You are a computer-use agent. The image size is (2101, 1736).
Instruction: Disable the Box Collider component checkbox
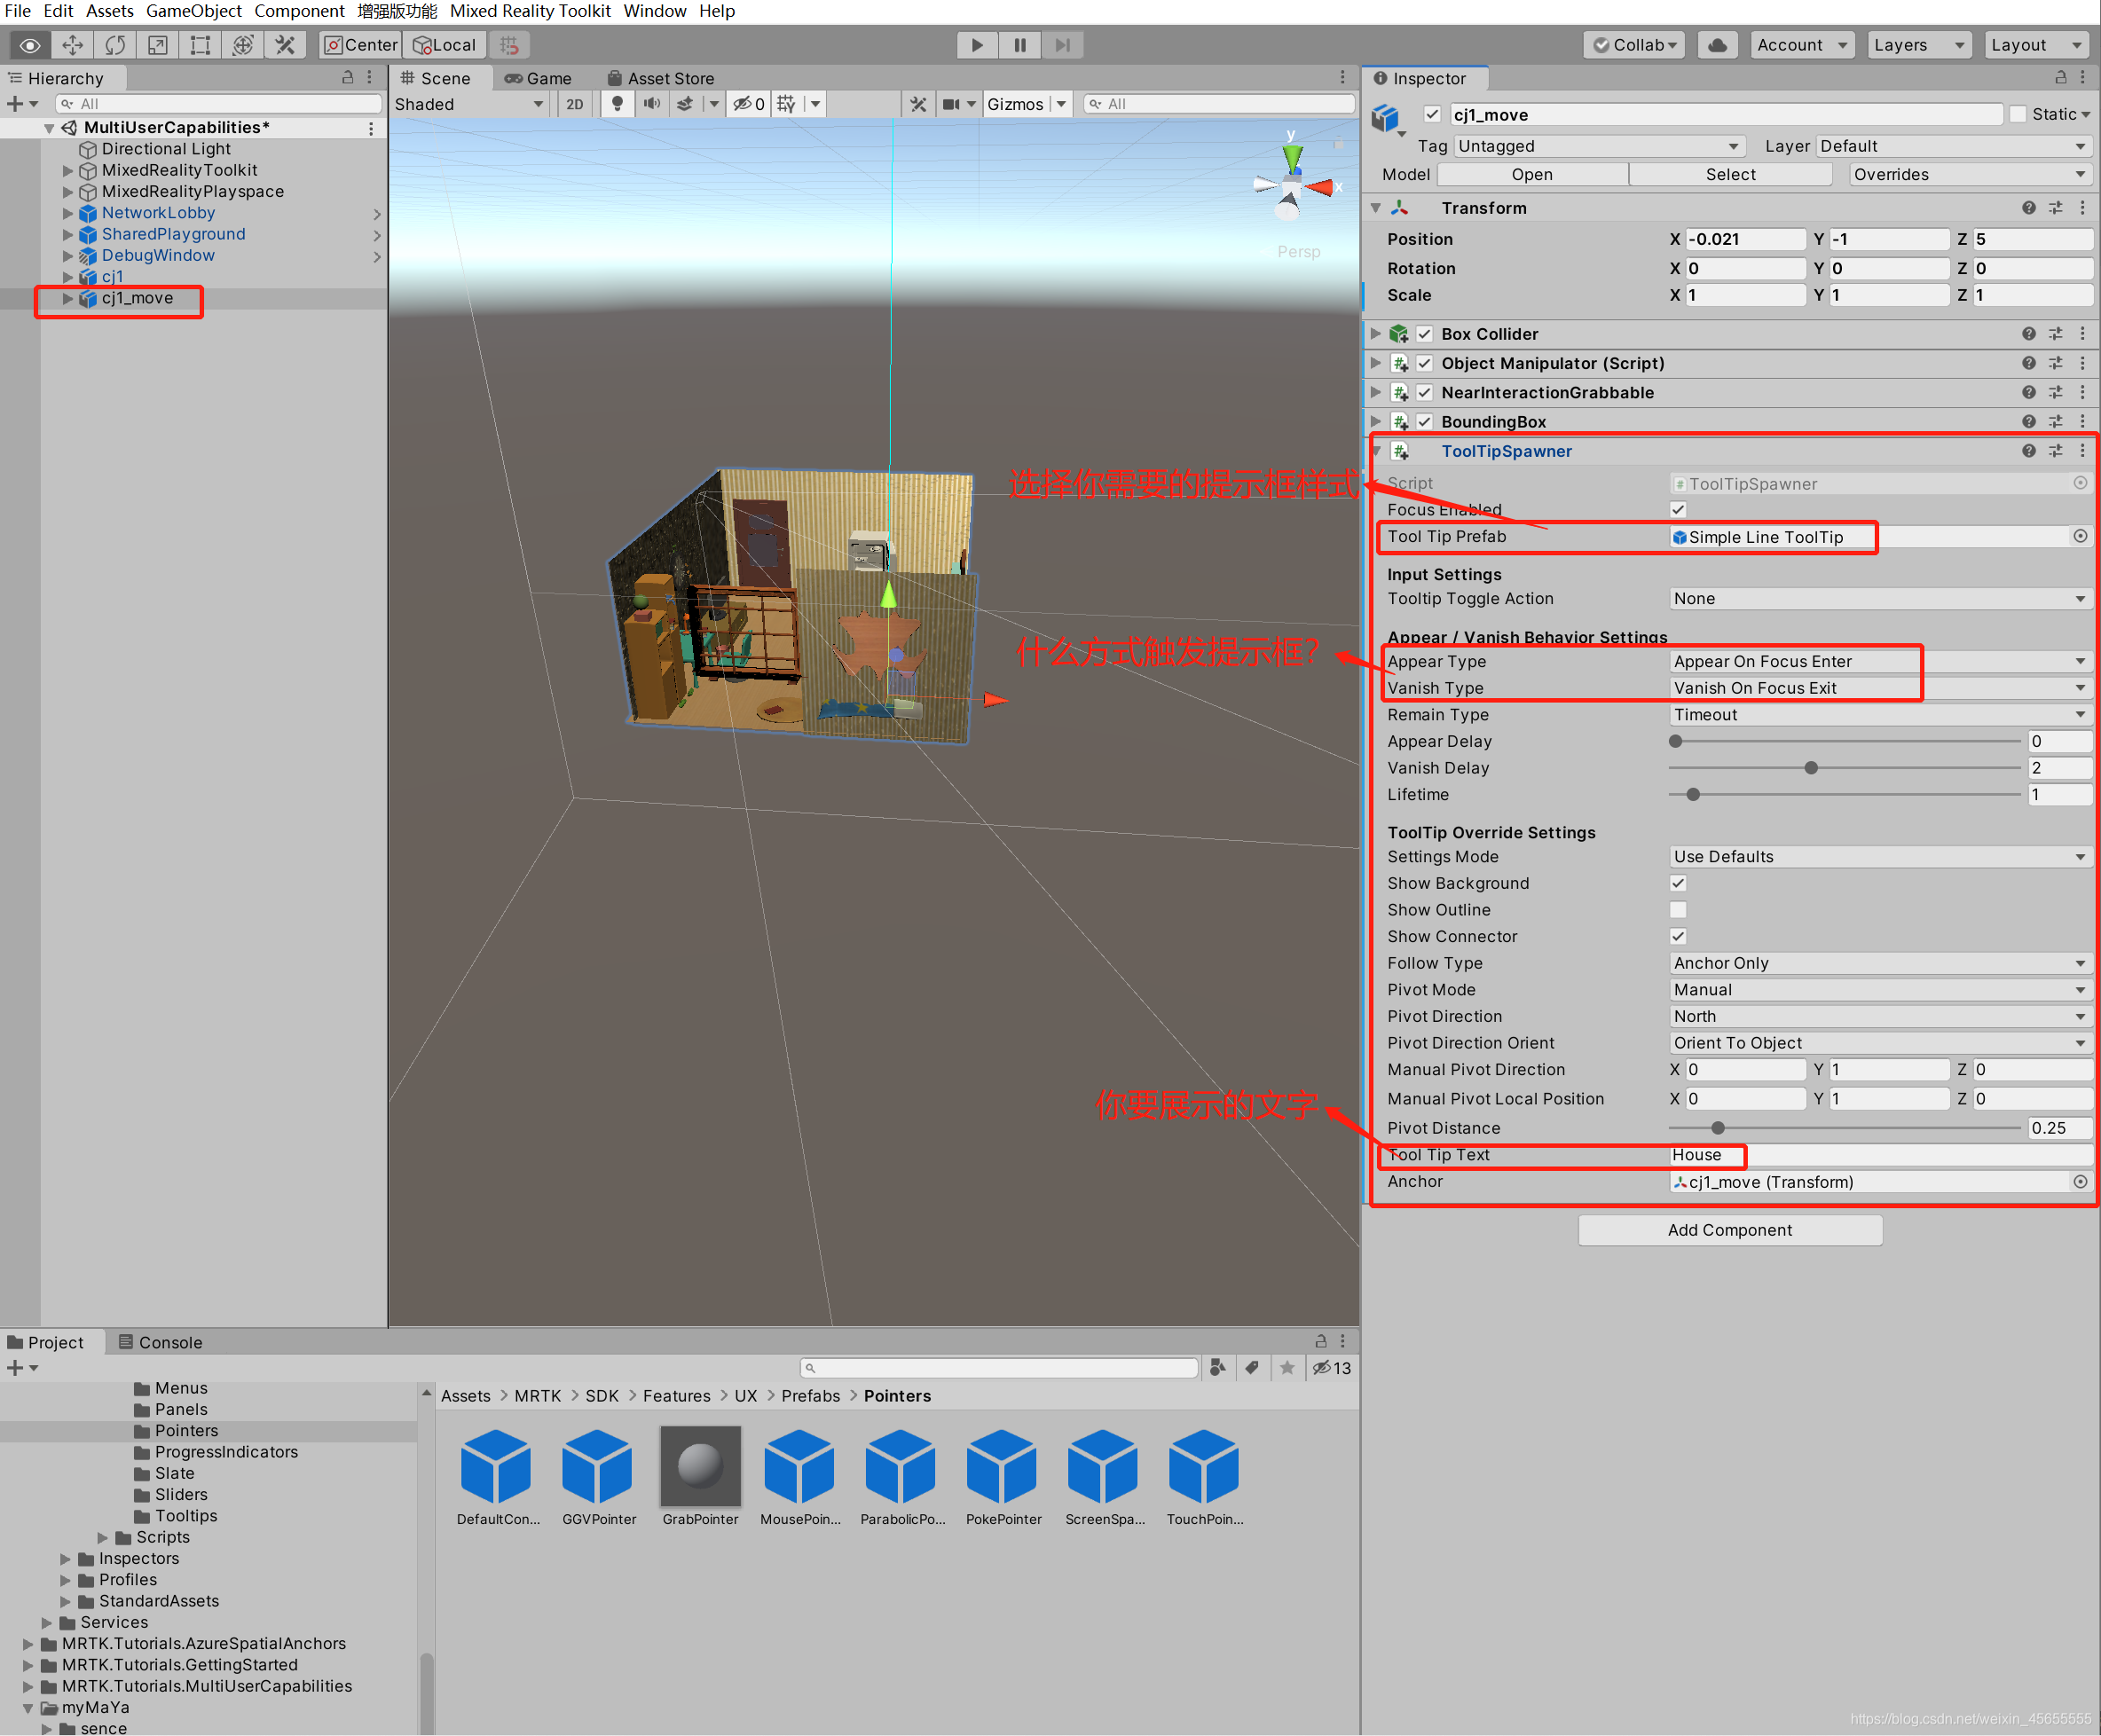coord(1424,334)
